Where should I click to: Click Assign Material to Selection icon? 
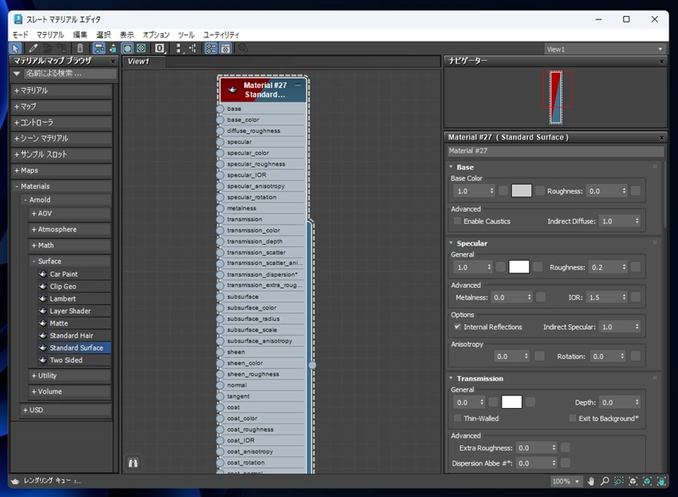click(x=62, y=48)
